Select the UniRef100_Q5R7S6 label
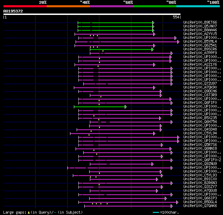The height and width of the screenshot is (215, 223). tap(200, 144)
